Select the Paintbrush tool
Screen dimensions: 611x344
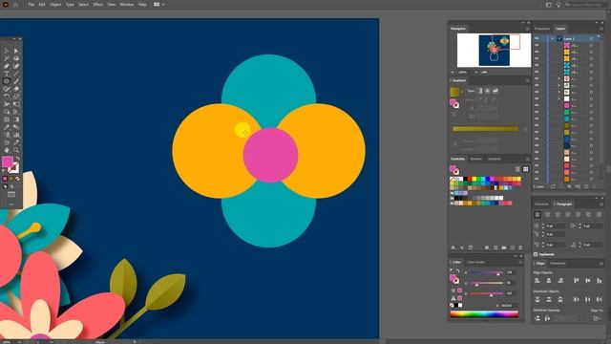tap(16, 81)
